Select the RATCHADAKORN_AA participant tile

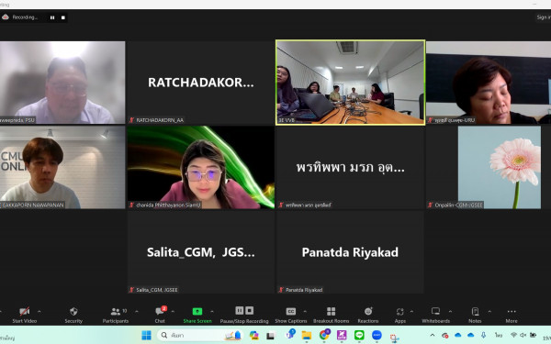click(200, 83)
